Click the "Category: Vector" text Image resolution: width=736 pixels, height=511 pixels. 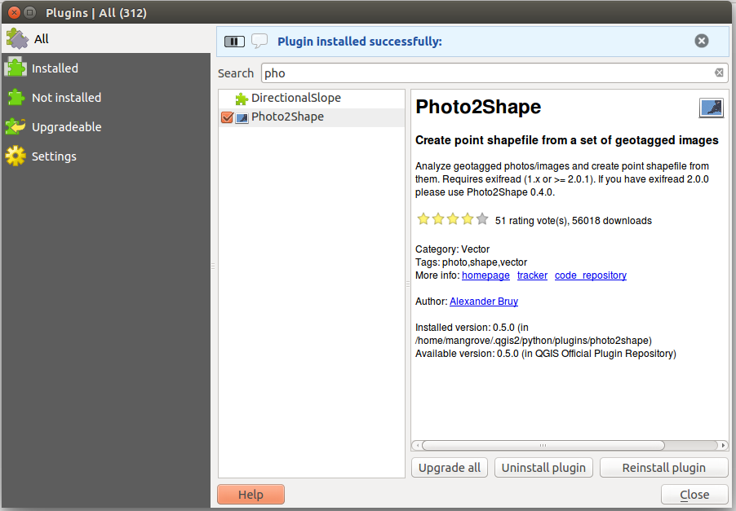click(x=453, y=249)
